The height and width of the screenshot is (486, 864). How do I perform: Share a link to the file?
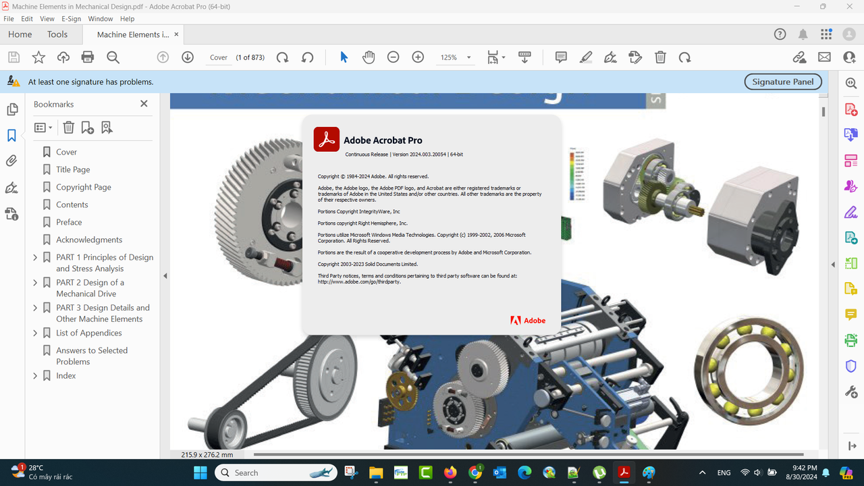[800, 57]
